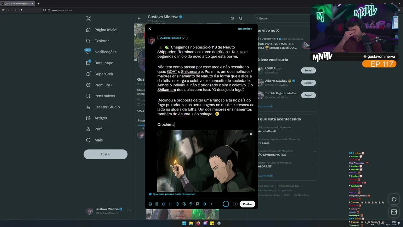Open the emoji picker in composer
This screenshot has height=227, width=403.
(x=177, y=204)
